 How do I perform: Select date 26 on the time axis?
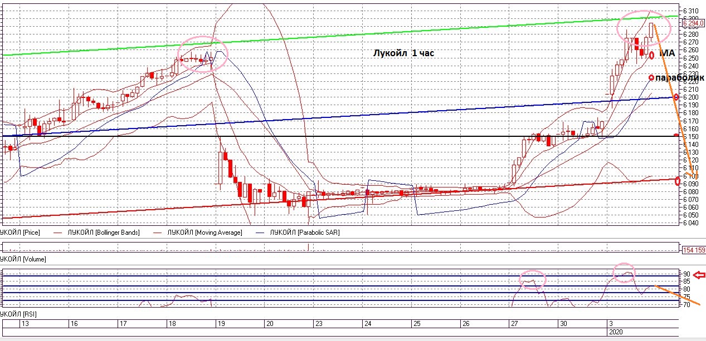[465, 323]
